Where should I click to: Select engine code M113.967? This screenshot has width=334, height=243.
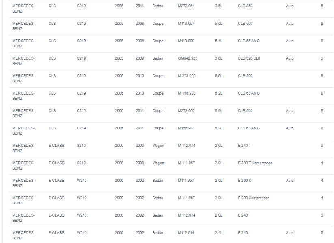pyautogui.click(x=186, y=24)
